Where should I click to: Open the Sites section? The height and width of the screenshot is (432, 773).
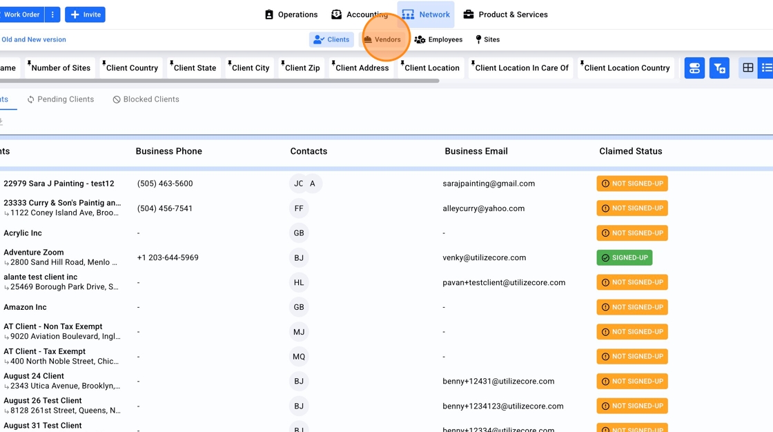pyautogui.click(x=487, y=39)
